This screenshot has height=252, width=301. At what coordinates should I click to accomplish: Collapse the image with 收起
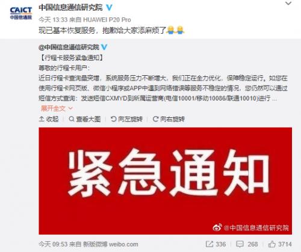49,119
